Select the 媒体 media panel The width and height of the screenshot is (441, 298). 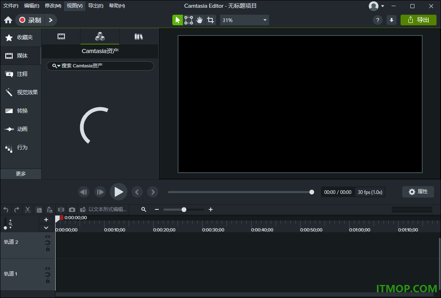tap(21, 56)
